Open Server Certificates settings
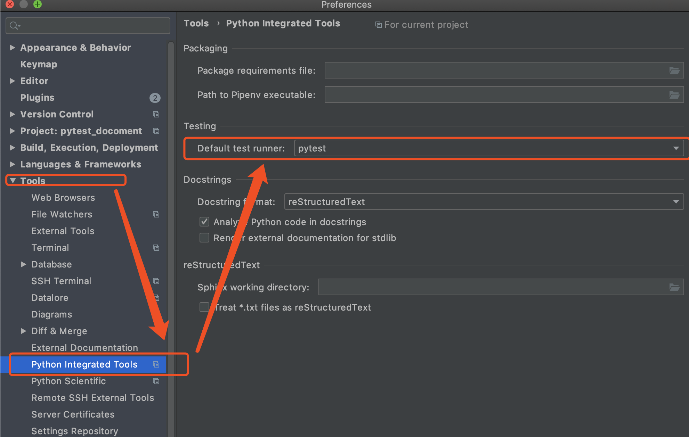Image resolution: width=689 pixels, height=437 pixels. click(x=73, y=414)
